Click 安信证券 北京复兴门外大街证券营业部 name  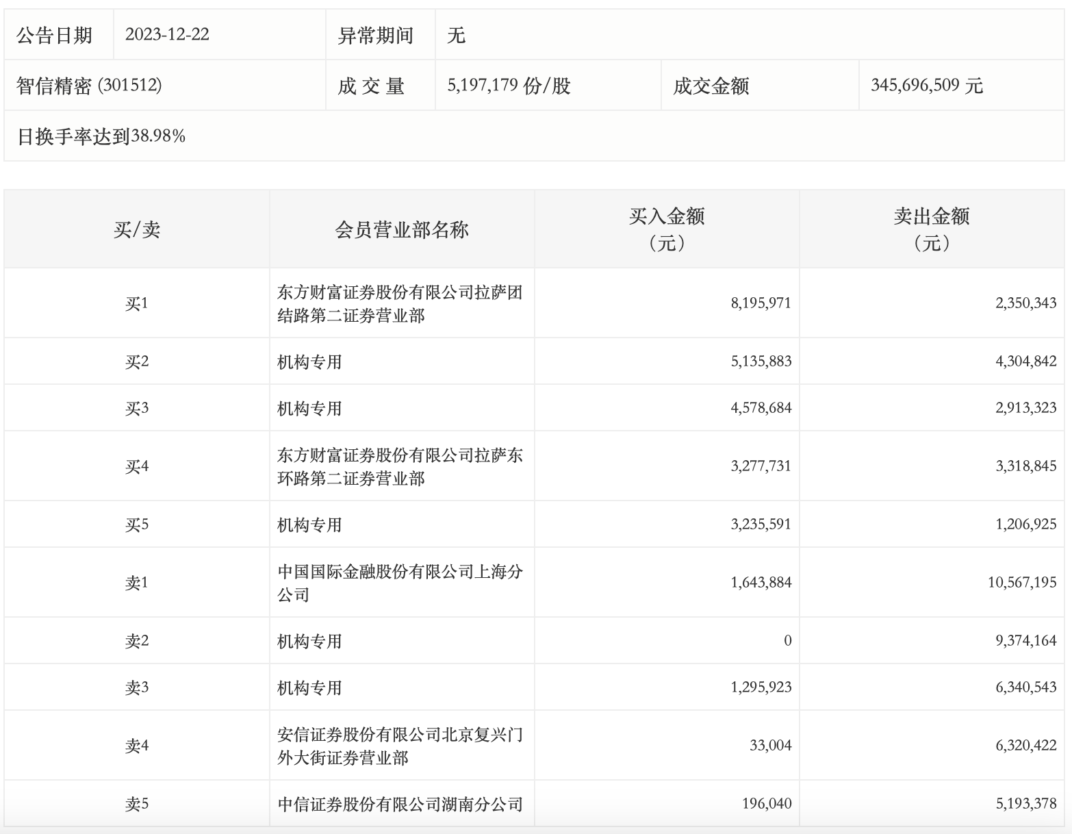pyautogui.click(x=400, y=746)
